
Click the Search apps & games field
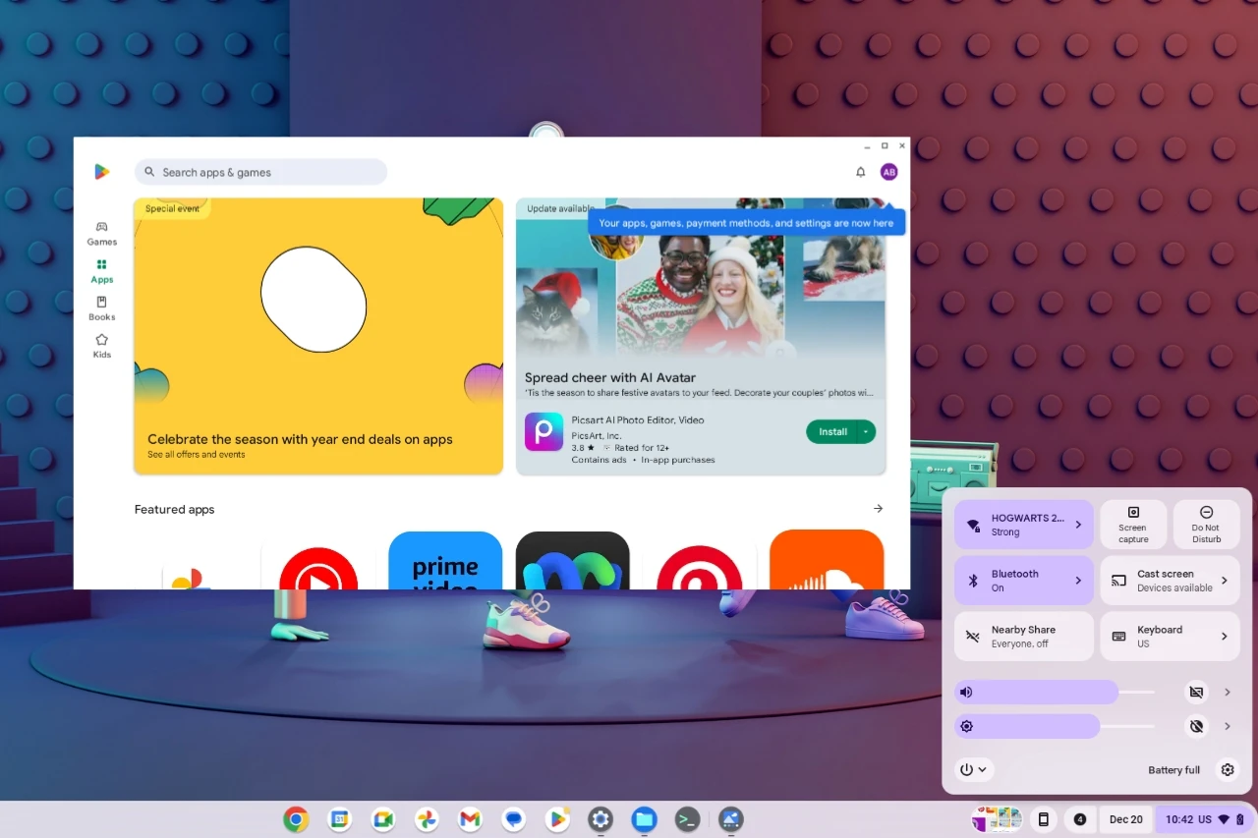click(260, 172)
